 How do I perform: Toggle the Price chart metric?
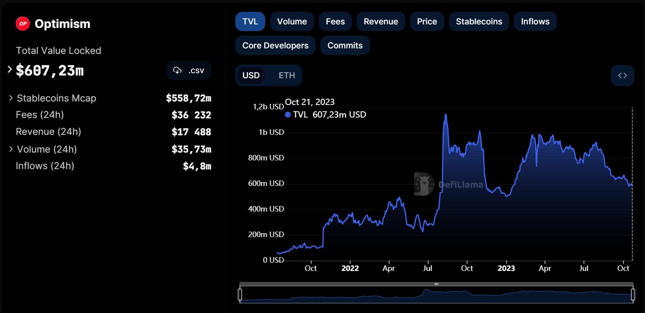tap(427, 22)
